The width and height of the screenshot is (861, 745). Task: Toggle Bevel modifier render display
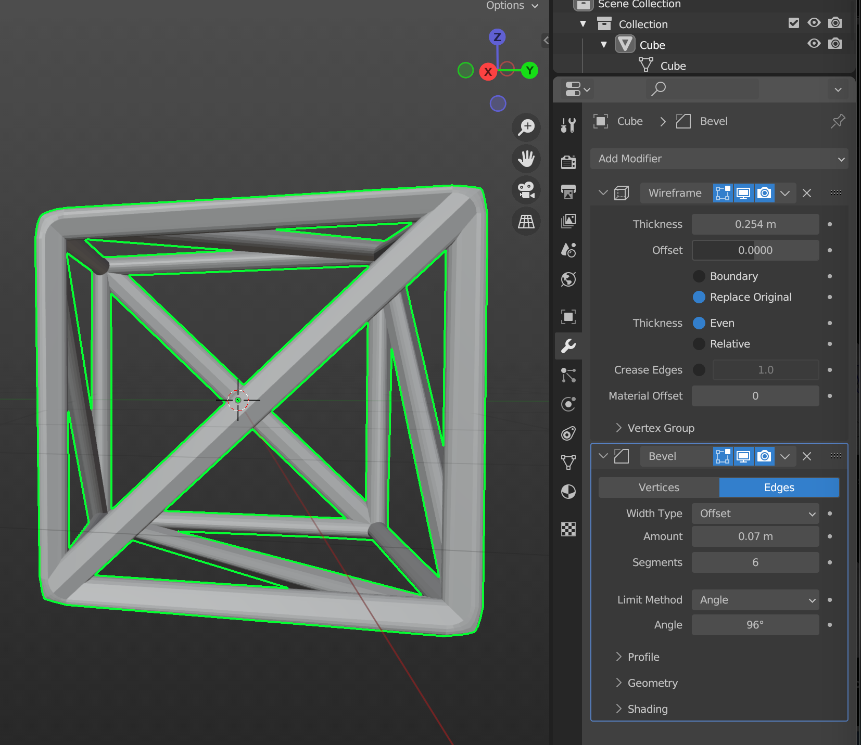[x=764, y=456]
